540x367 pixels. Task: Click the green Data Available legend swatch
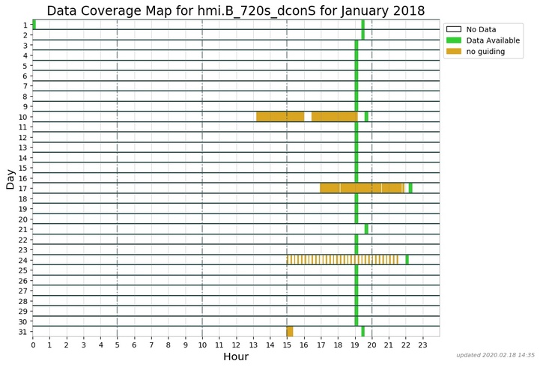pyautogui.click(x=455, y=40)
